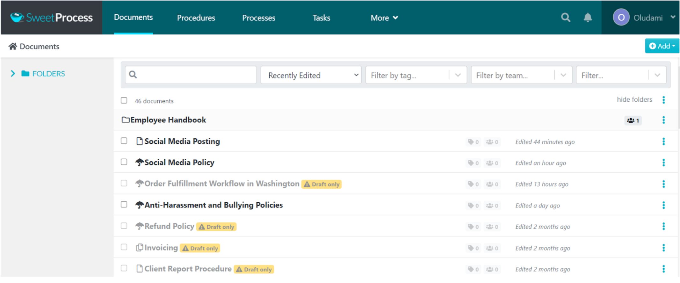Open kebab menu for Social Media Policy

tap(663, 163)
